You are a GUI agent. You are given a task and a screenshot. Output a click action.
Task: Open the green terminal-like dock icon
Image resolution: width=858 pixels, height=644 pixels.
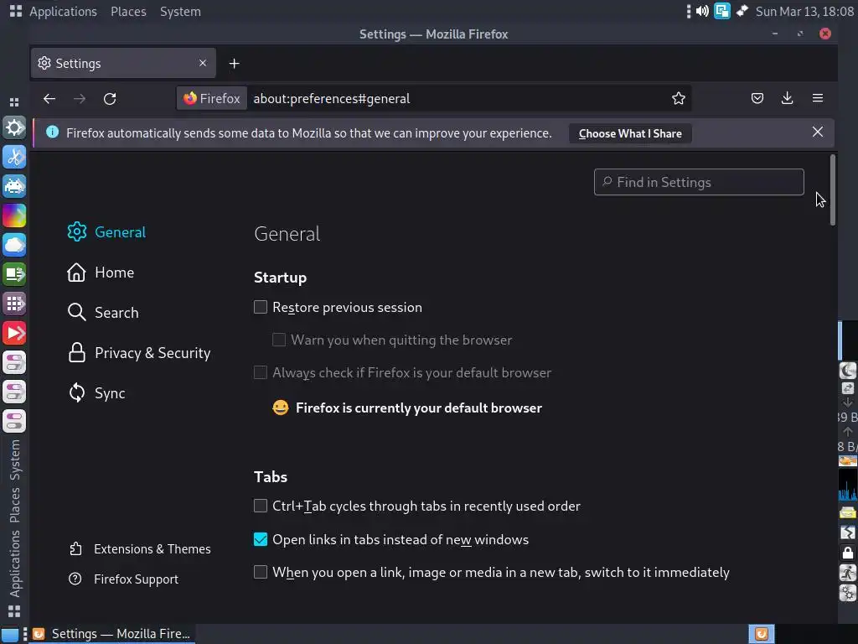point(14,274)
